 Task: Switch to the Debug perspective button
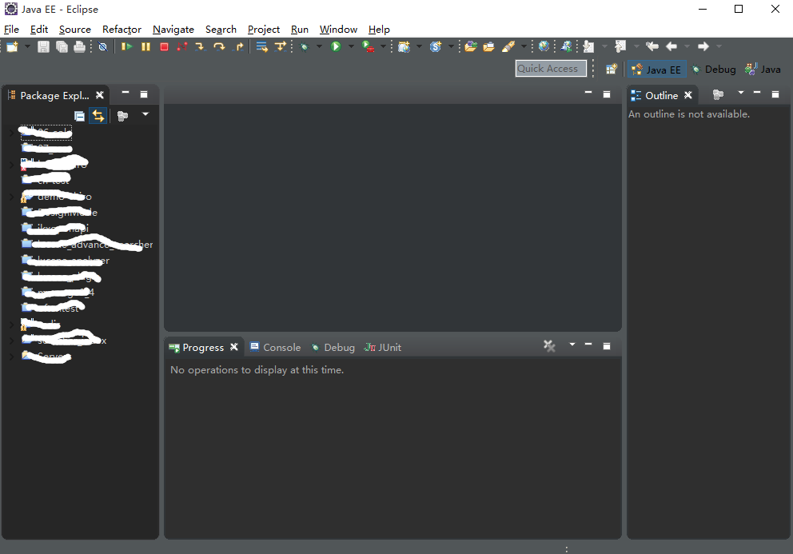tap(714, 70)
